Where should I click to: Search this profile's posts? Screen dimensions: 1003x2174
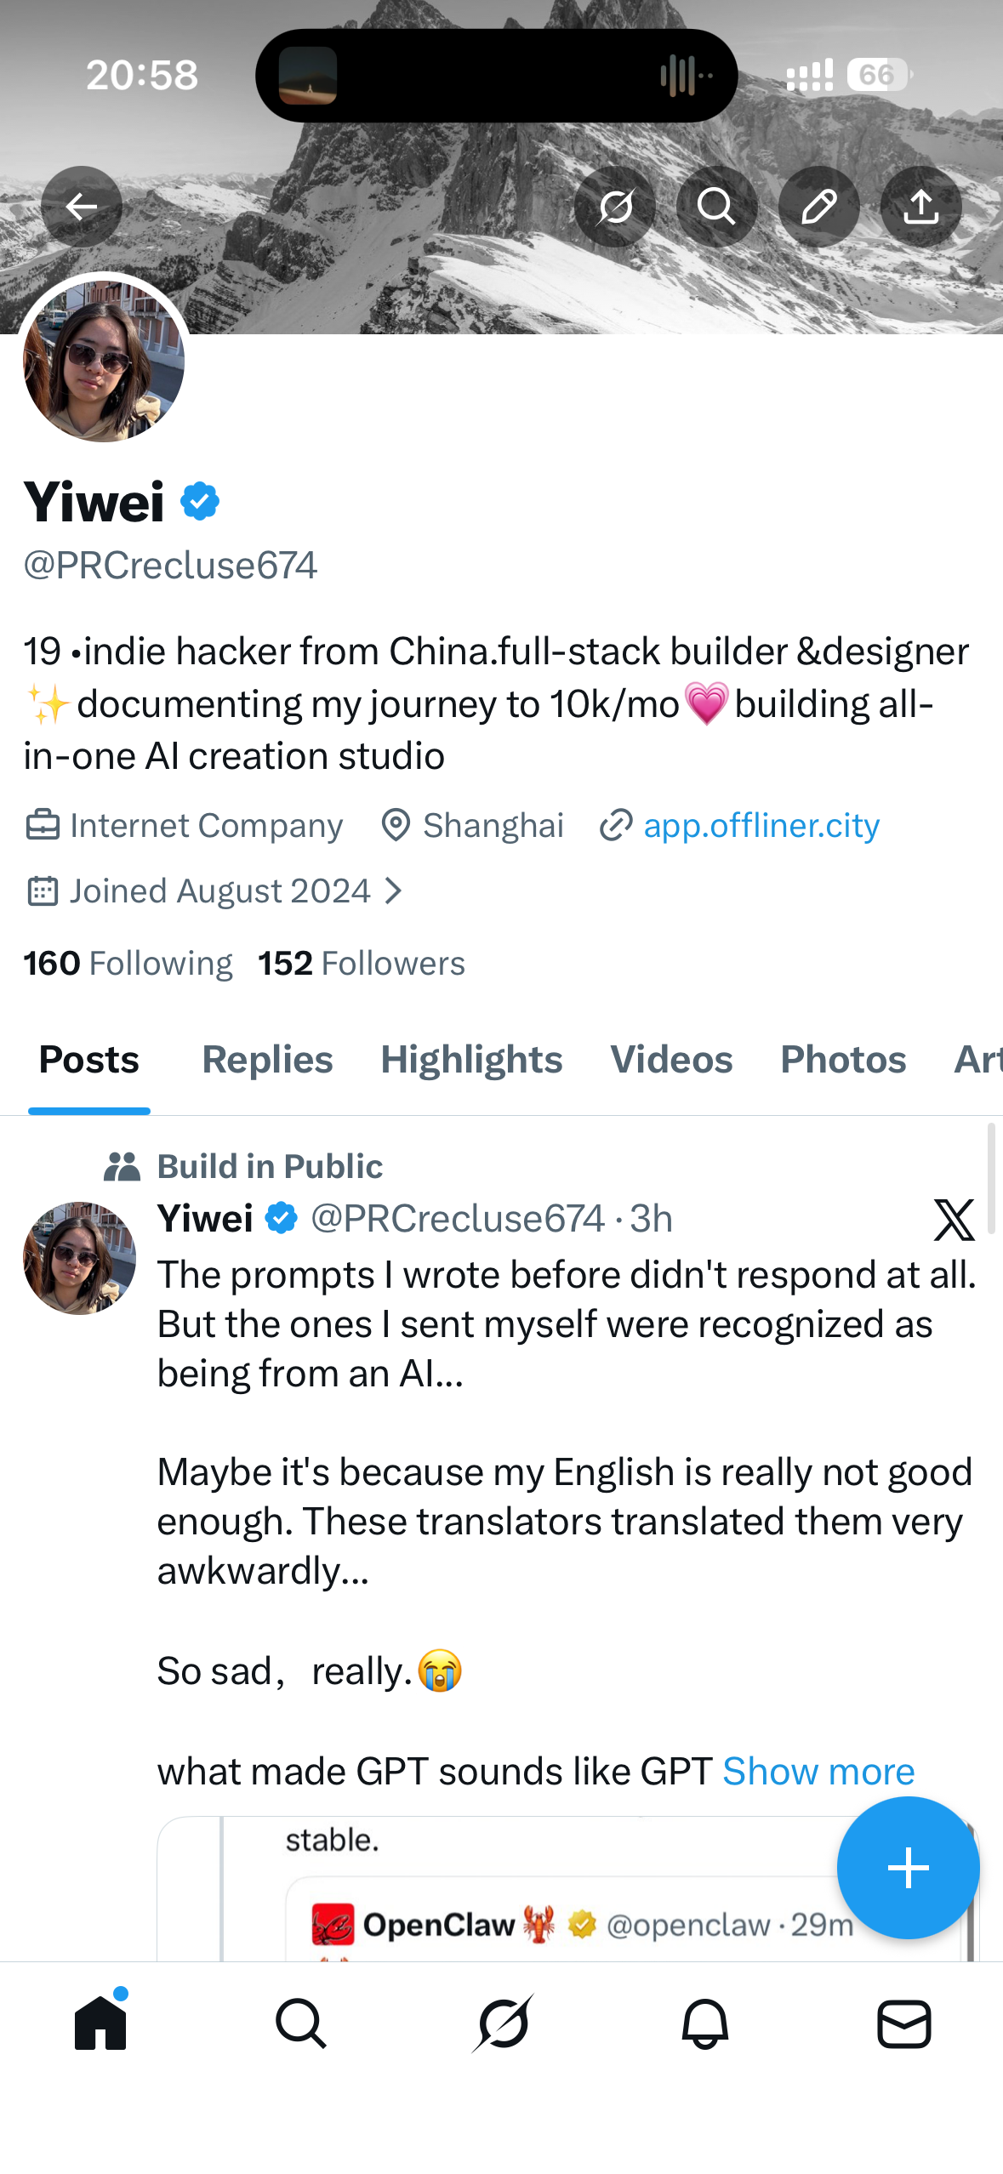pos(716,207)
